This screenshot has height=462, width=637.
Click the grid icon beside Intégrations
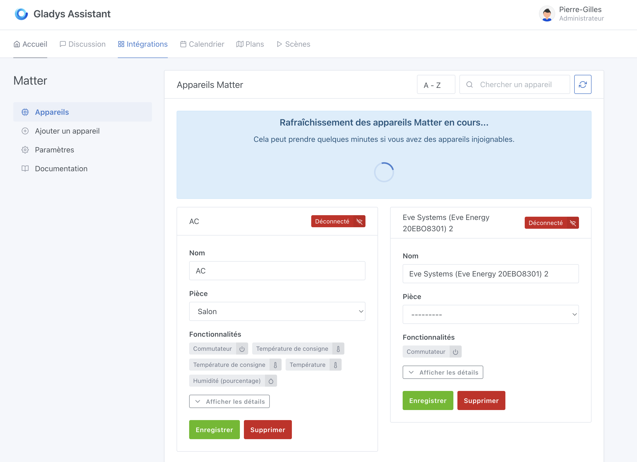click(121, 44)
